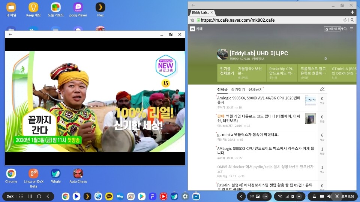Open Settings gear from the taskbar
The image size is (360, 202).
coord(185,196)
